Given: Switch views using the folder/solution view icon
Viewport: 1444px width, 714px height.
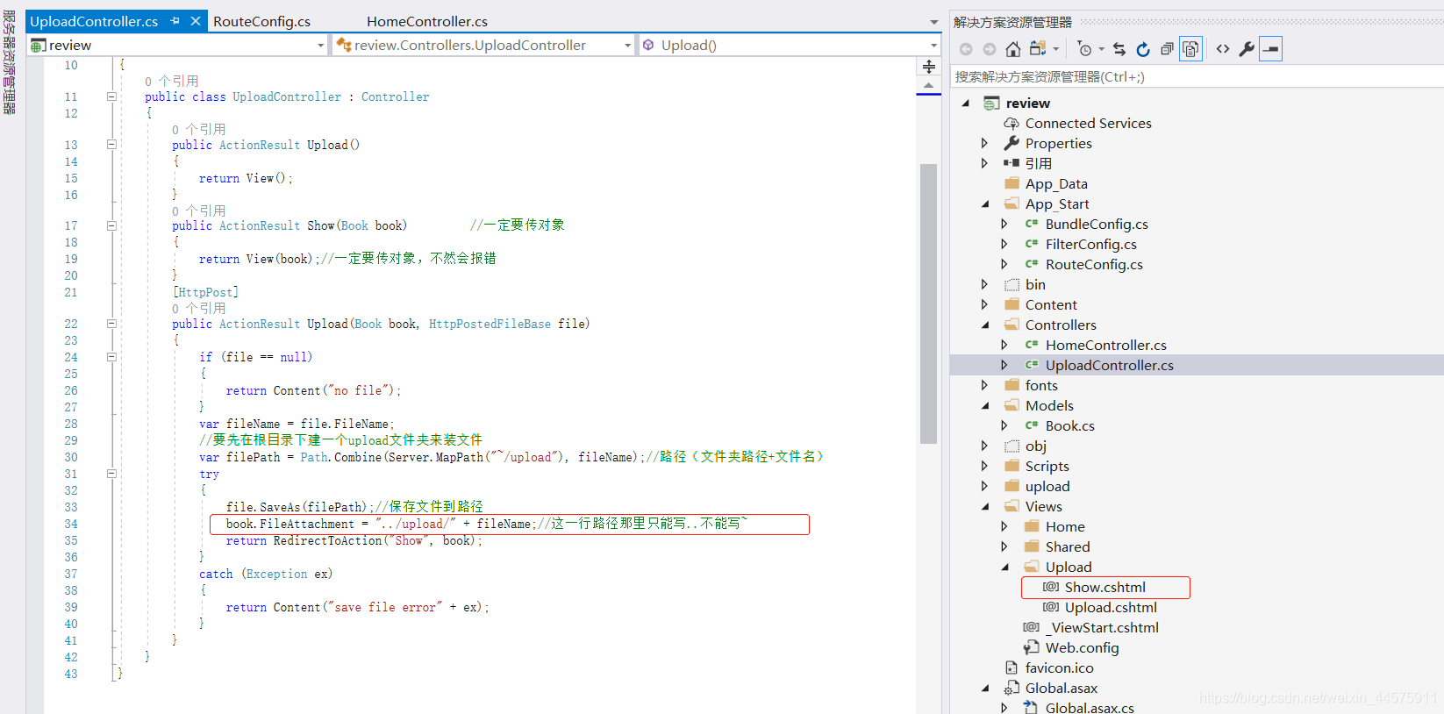Looking at the screenshot, I should coord(1039,49).
